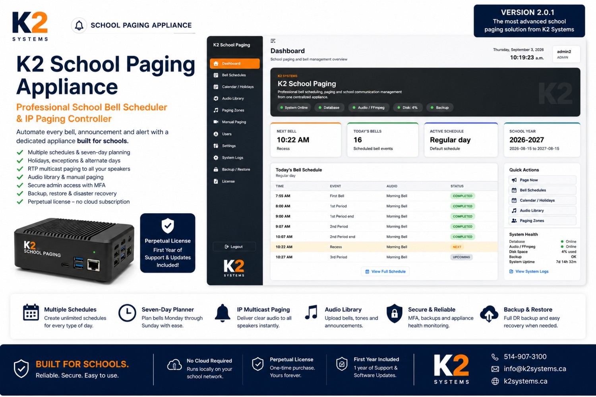This screenshot has width=596, height=397.
Task: Click the bell icon next to School Paging Appliance
Action: (79, 25)
